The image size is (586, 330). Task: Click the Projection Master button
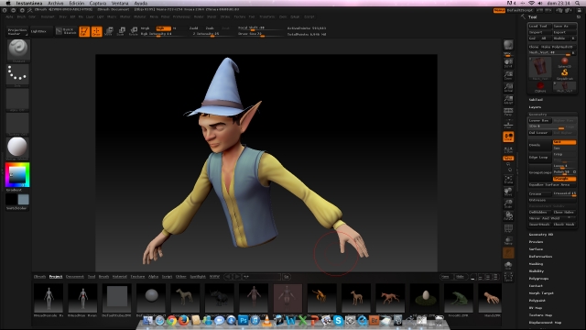(x=17, y=31)
